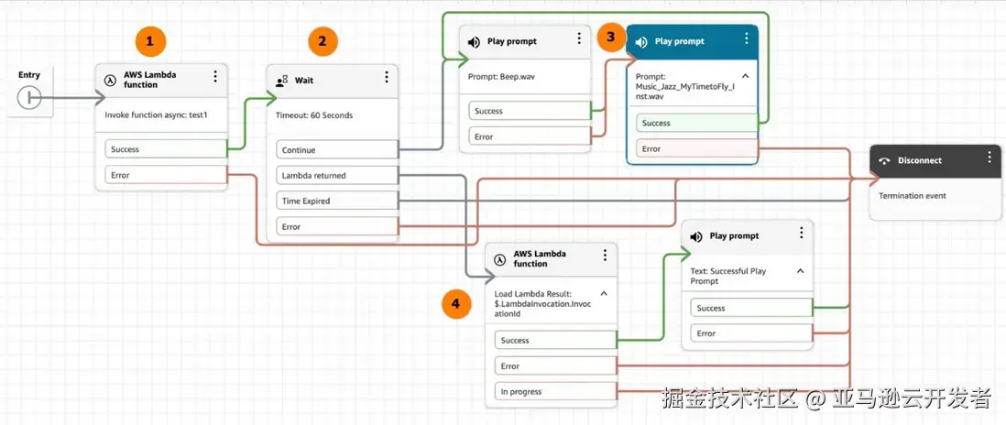
Task: Click 'Invoke function async: test1' text
Action: pyautogui.click(x=156, y=116)
